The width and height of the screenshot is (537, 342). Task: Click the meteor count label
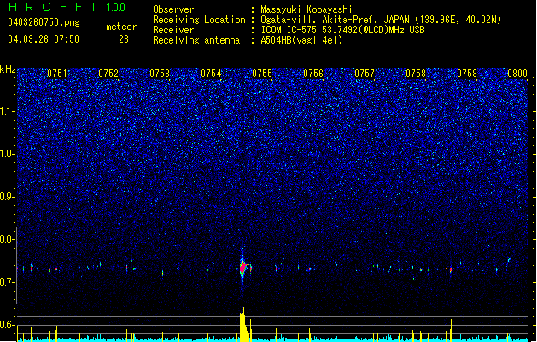point(121,27)
